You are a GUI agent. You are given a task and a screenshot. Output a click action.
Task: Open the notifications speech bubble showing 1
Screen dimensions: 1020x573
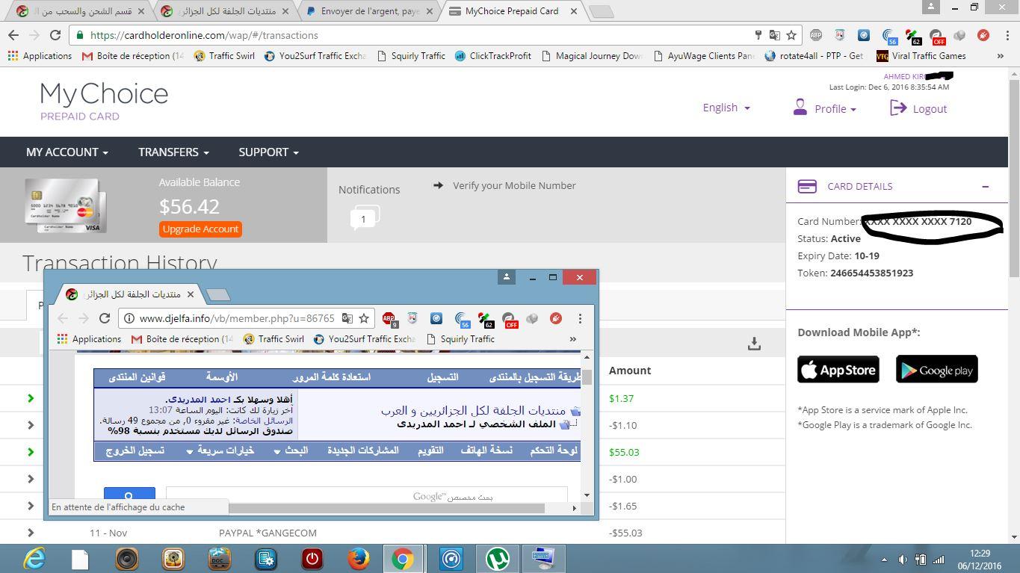tap(365, 218)
